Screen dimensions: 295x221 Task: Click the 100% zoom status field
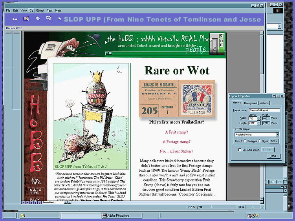[x=241, y=207]
